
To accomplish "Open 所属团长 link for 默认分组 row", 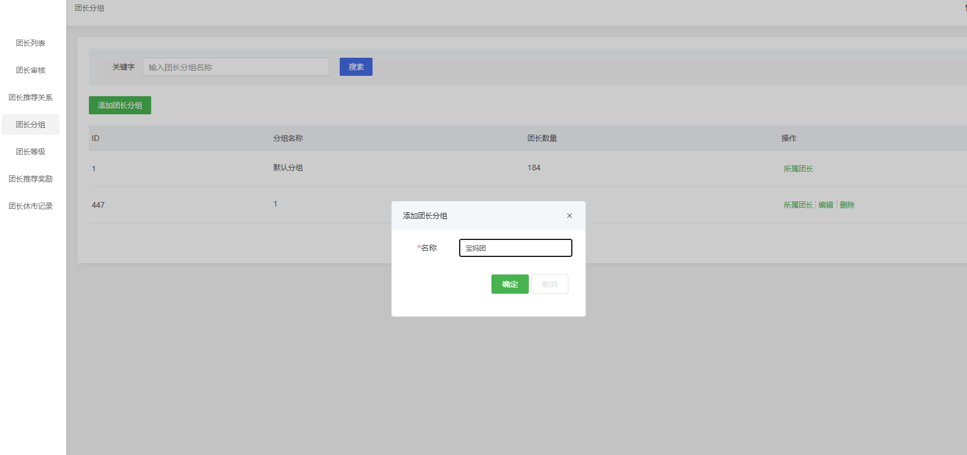I will (798, 169).
